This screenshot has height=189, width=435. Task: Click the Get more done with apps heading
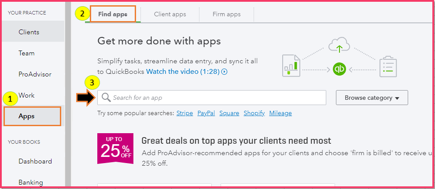(x=159, y=41)
